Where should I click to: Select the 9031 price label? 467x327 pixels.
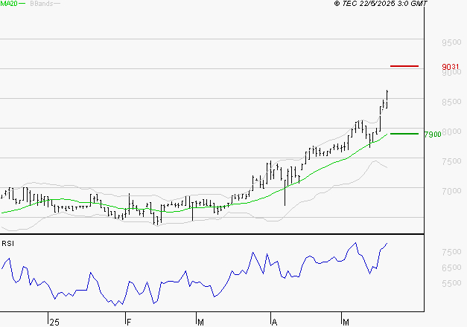(450, 68)
